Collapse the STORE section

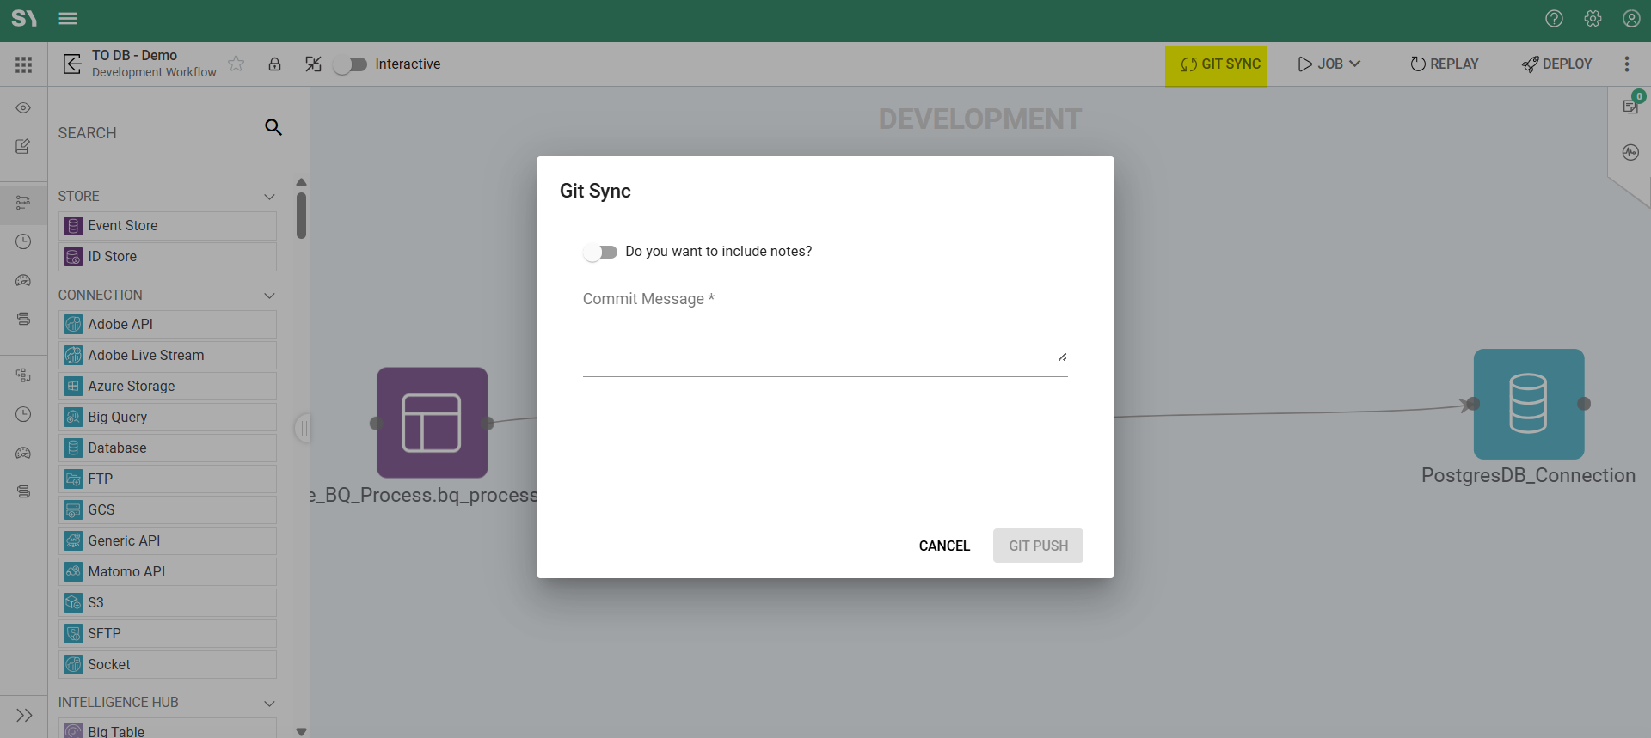(x=269, y=197)
